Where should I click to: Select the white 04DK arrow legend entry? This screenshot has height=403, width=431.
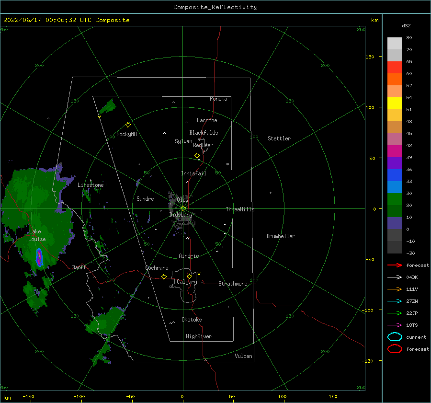click(395, 277)
